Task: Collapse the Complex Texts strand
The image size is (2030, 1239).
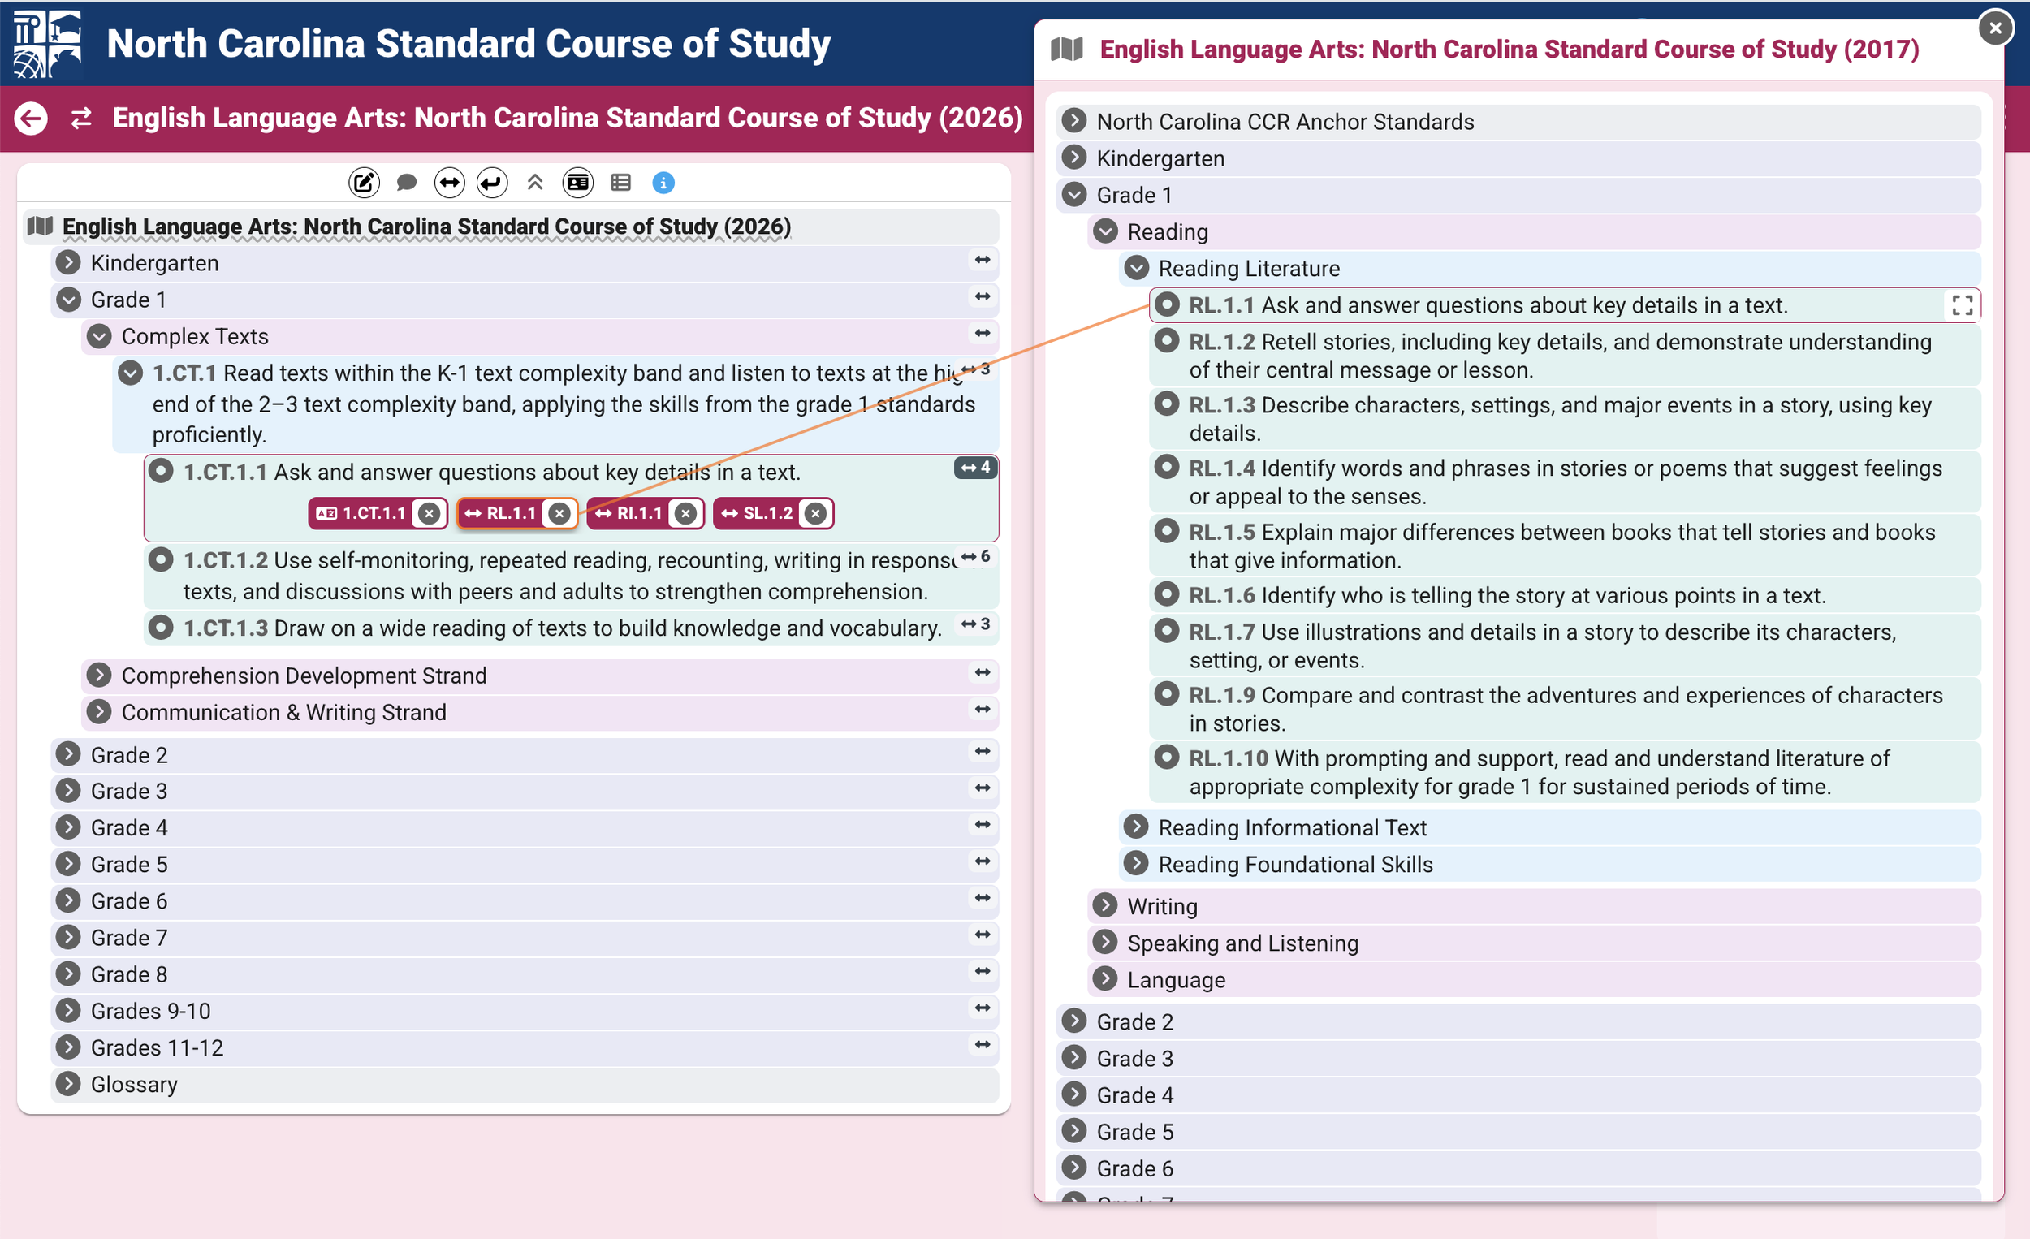Action: point(100,336)
